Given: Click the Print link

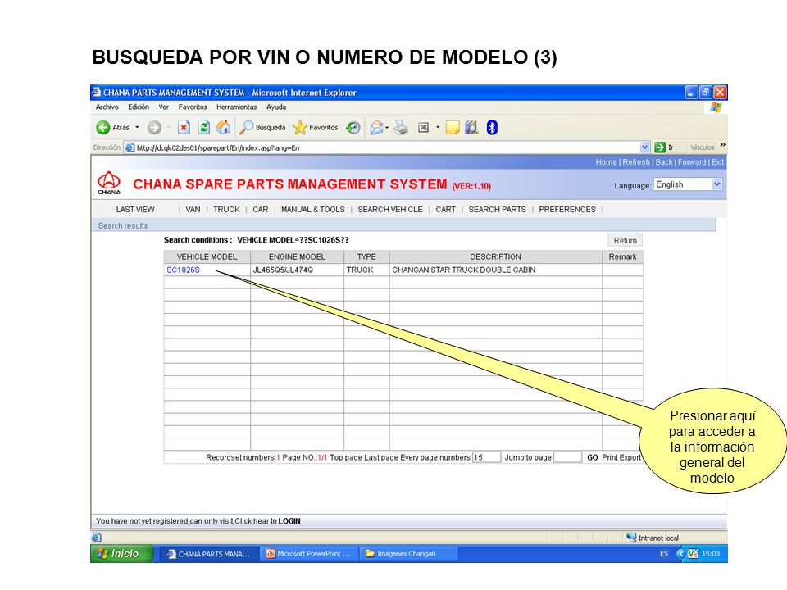Looking at the screenshot, I should 610,457.
